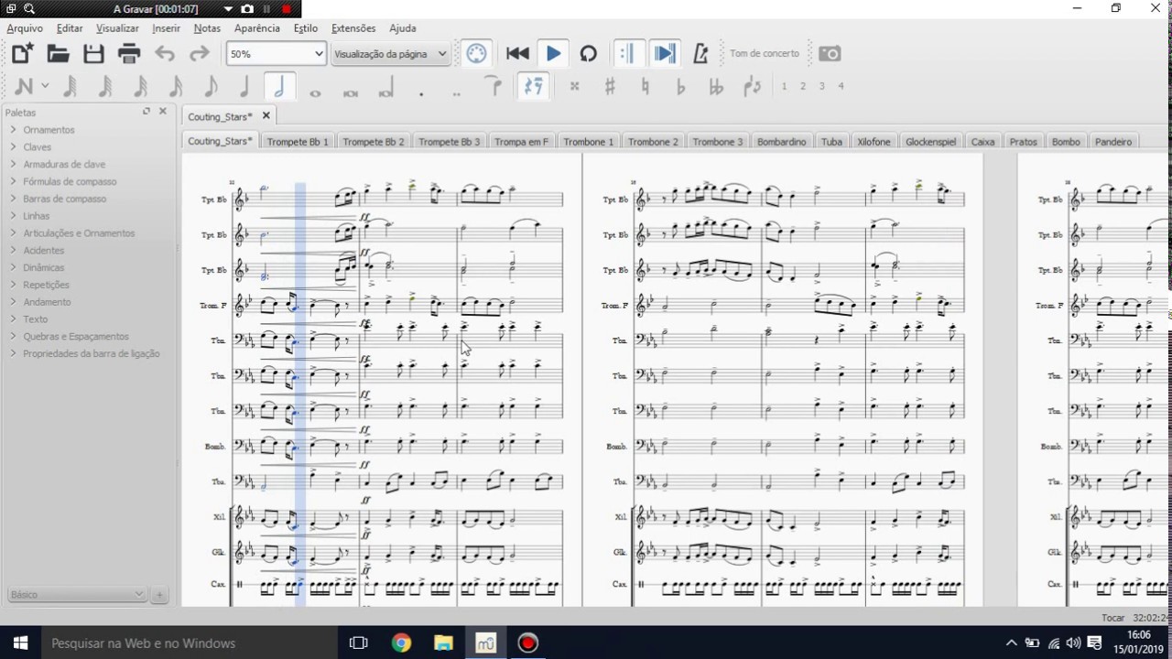Viewport: 1172px width, 659px height.
Task: Start playback with the Play button
Action: point(553,54)
